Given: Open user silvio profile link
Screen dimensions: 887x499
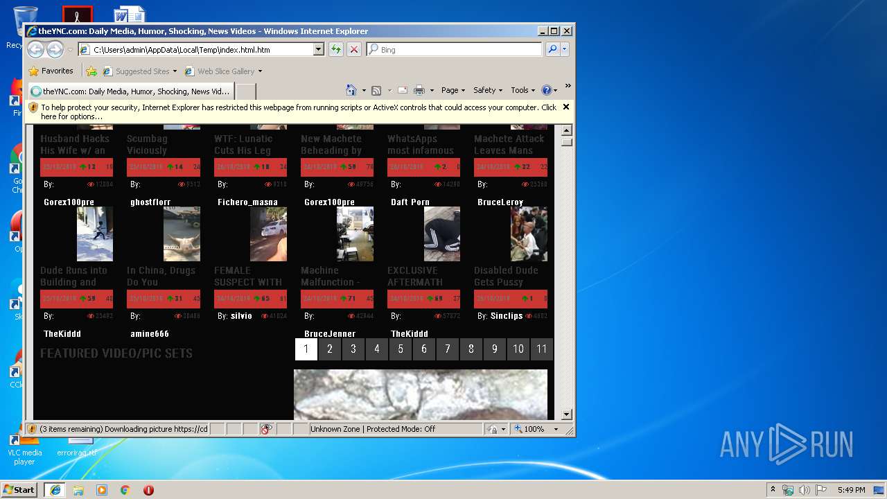Looking at the screenshot, I should click(241, 316).
